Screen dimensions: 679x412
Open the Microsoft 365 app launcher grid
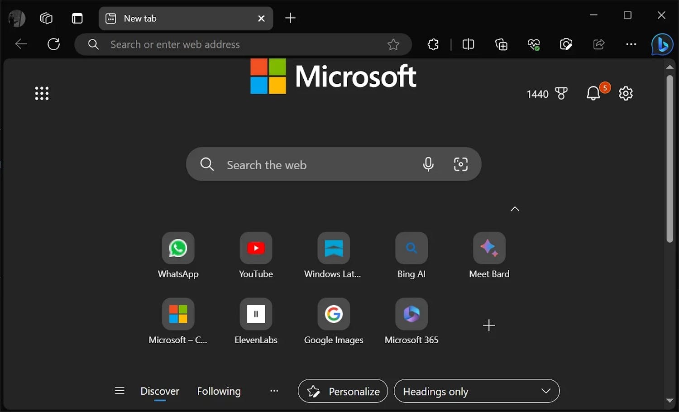[x=41, y=93]
